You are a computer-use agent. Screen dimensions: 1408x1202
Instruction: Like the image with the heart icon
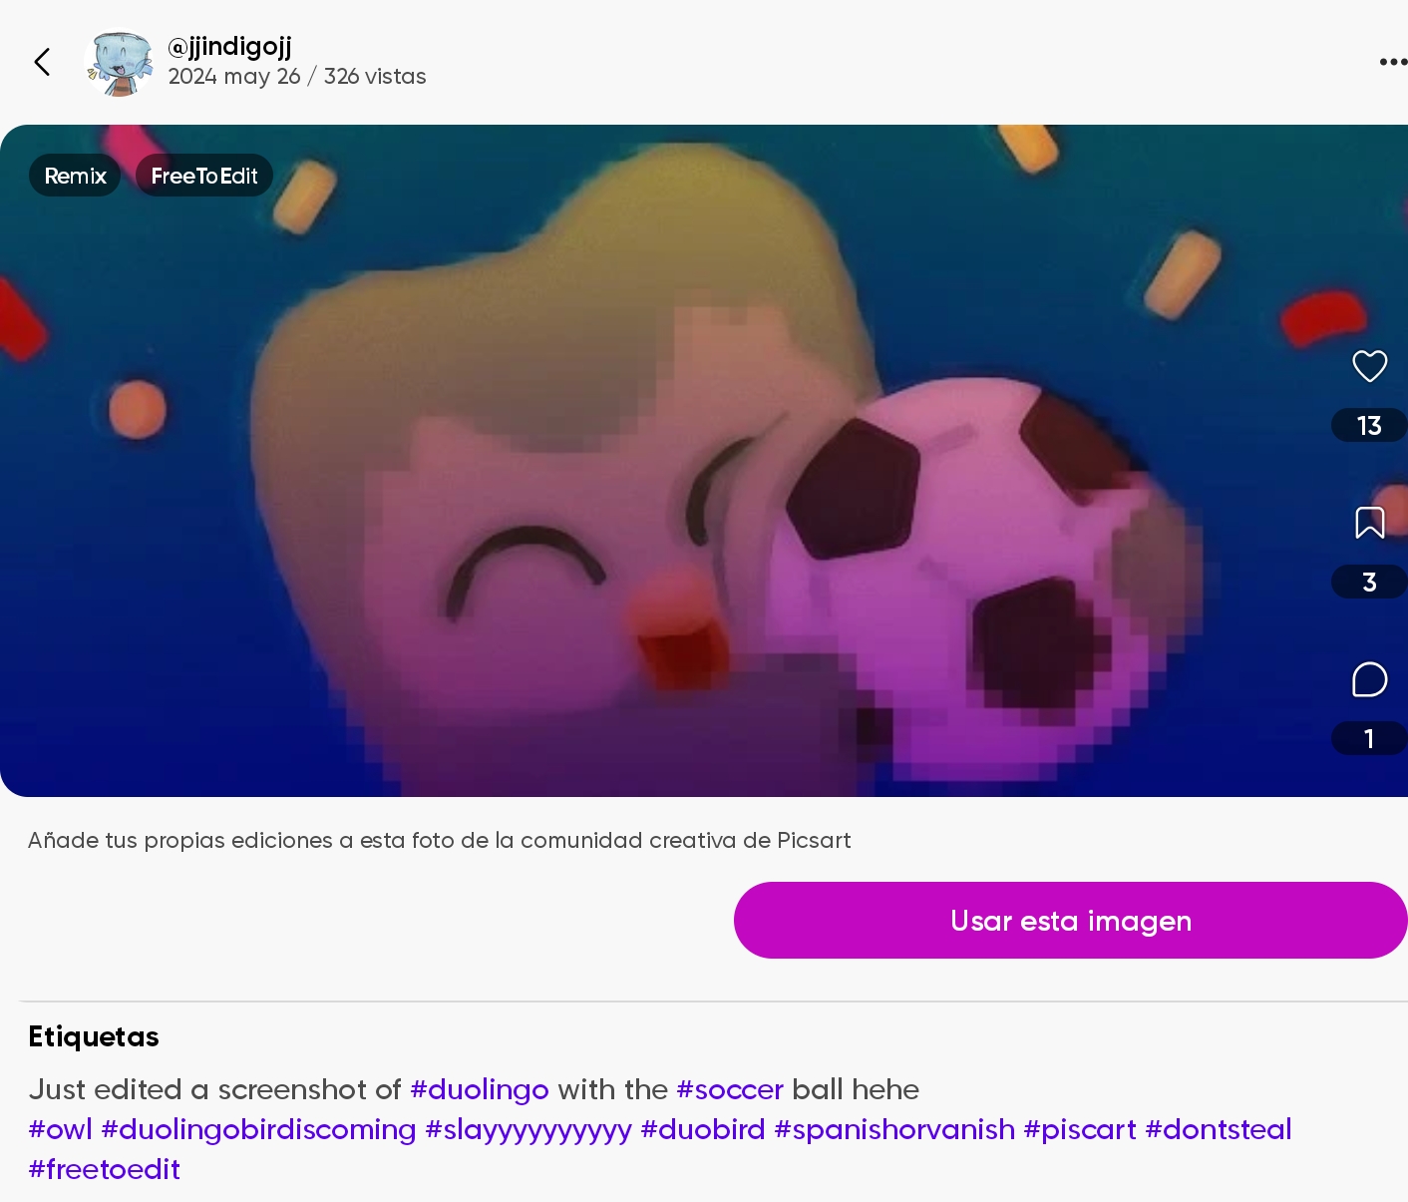tap(1369, 366)
